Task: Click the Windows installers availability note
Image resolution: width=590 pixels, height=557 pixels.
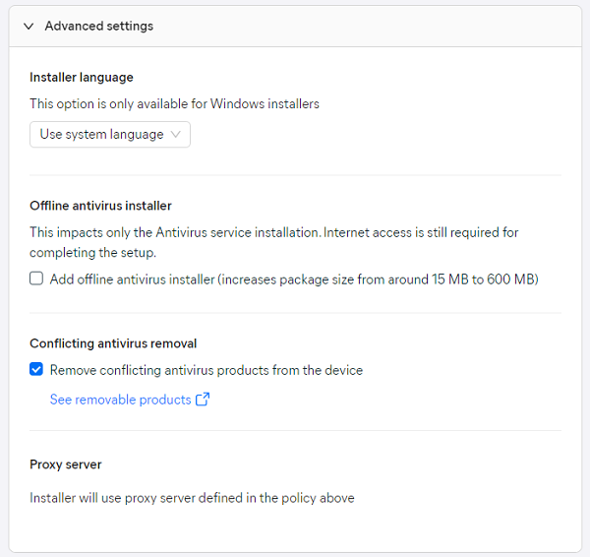Action: [x=174, y=104]
